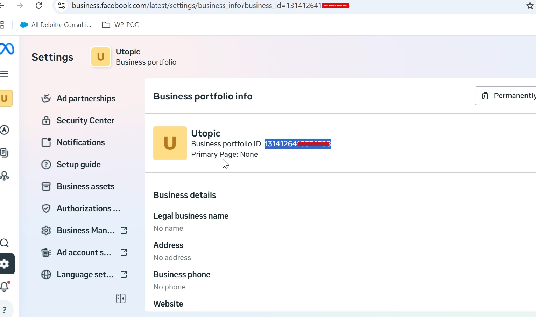Viewport: 536px width, 317px height.
Task: Click the Meta logo icon
Action: [7, 49]
